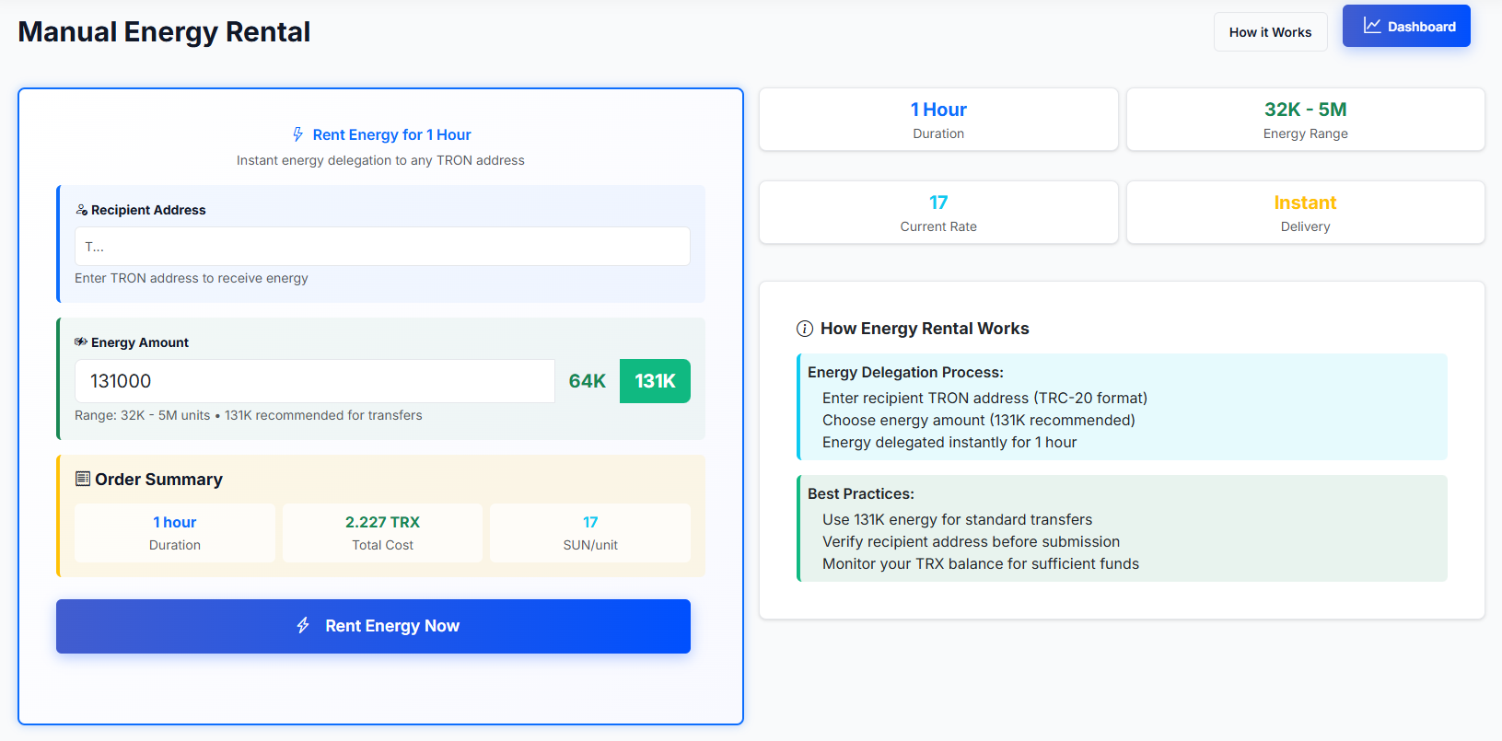
Task: Click the Energy Amount field showing 131000
Action: pos(314,381)
